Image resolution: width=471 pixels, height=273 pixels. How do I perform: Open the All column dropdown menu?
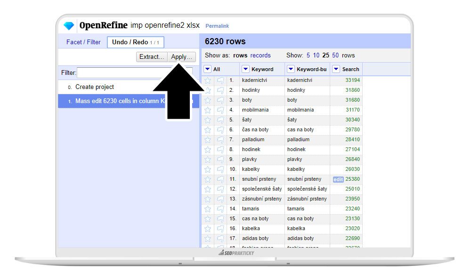click(207, 69)
